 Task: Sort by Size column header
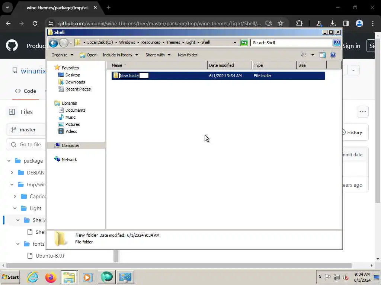click(311, 65)
